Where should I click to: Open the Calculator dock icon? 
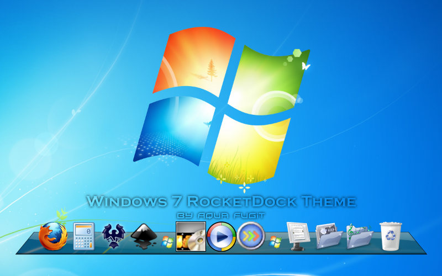[84, 236]
